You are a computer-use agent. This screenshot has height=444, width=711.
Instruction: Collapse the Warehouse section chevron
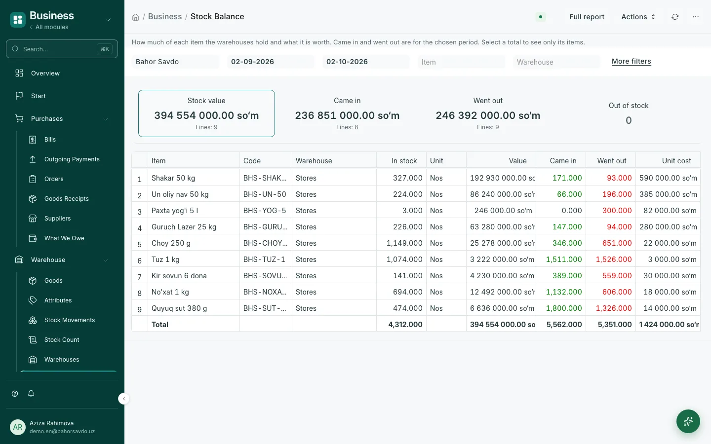[106, 260]
